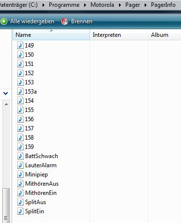This screenshot has width=181, height=223.
Task: Click the BattSchwach sound file icon
Action: [20, 156]
